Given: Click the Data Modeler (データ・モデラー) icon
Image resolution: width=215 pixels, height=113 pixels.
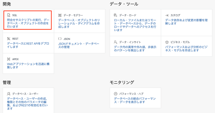Looking at the screenshot, I should coord(60,15).
